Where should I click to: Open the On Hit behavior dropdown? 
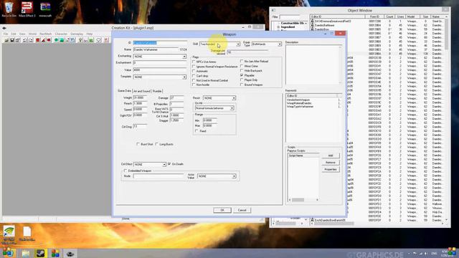[x=214, y=108]
